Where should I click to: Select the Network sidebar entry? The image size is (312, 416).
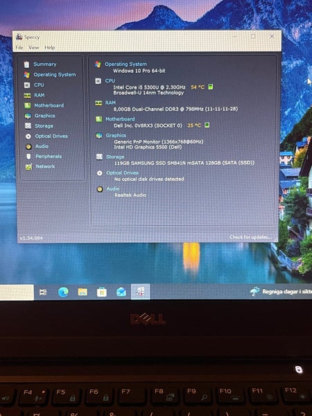pyautogui.click(x=45, y=166)
